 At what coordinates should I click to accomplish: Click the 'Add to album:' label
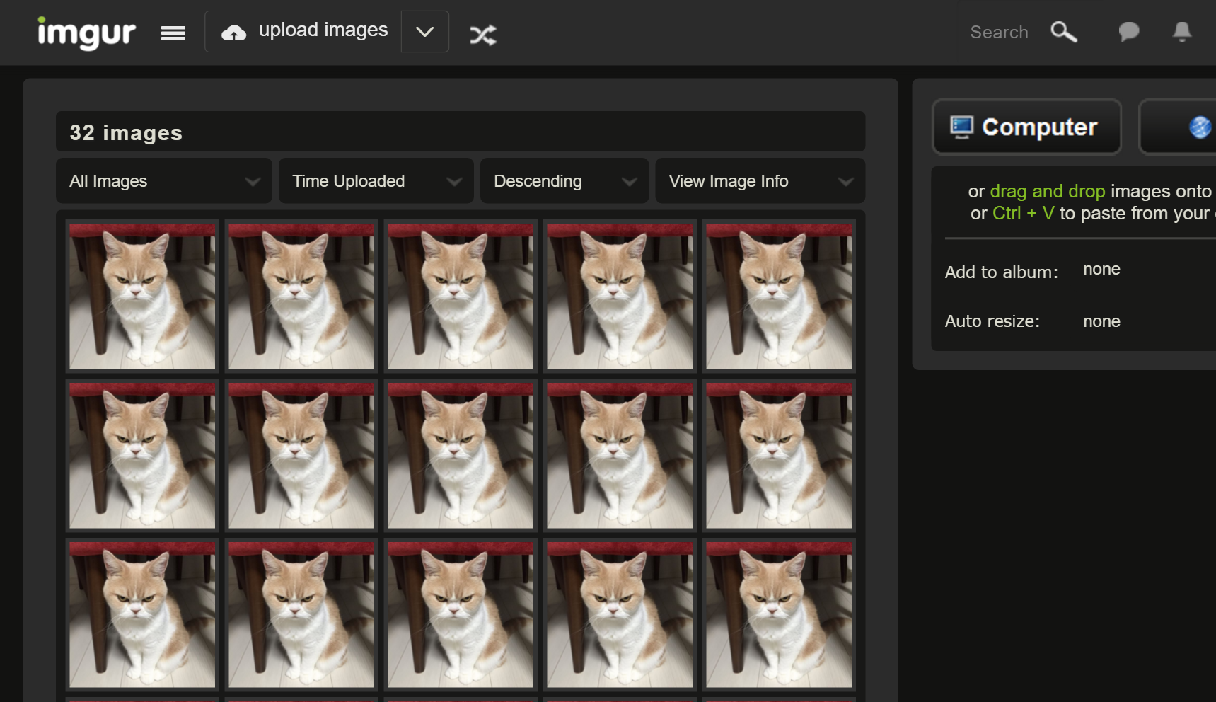1001,272
